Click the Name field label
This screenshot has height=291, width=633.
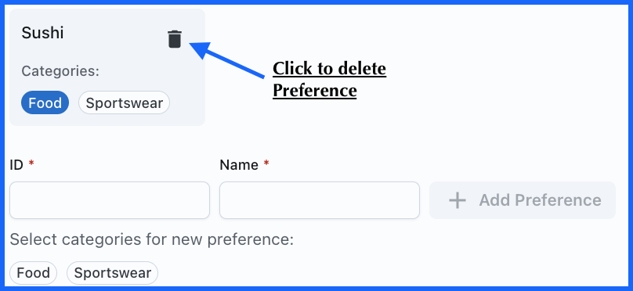coord(239,165)
